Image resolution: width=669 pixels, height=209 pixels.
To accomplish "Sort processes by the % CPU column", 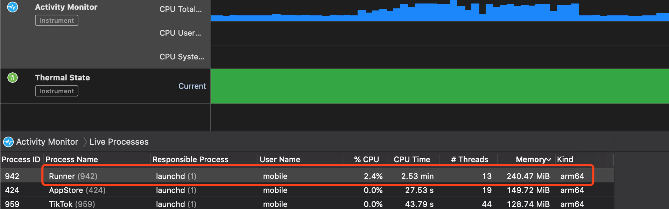I will tap(366, 159).
